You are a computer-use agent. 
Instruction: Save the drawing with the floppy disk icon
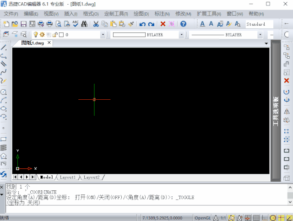(23, 24)
